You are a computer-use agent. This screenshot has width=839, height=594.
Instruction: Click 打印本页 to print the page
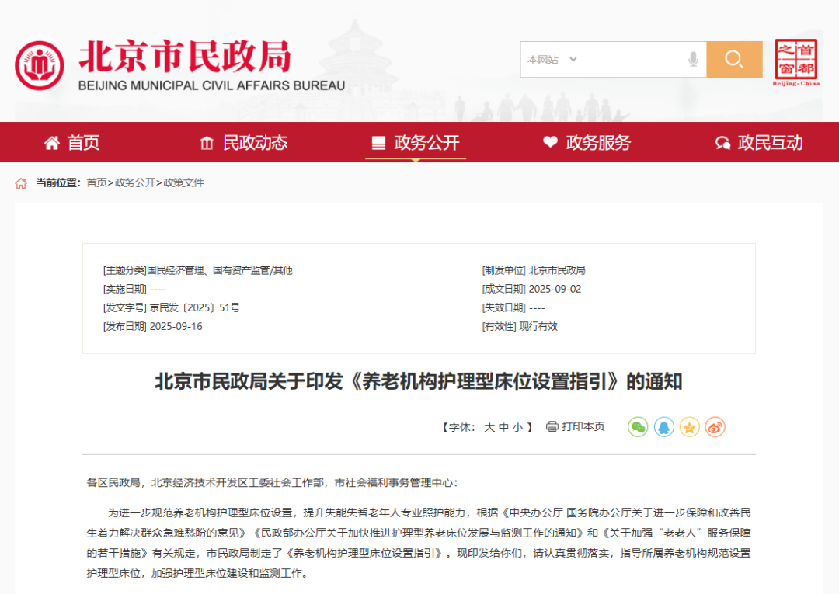click(576, 426)
